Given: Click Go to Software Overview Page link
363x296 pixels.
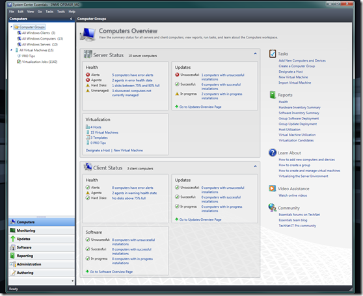Looking at the screenshot, I should pos(111,272).
